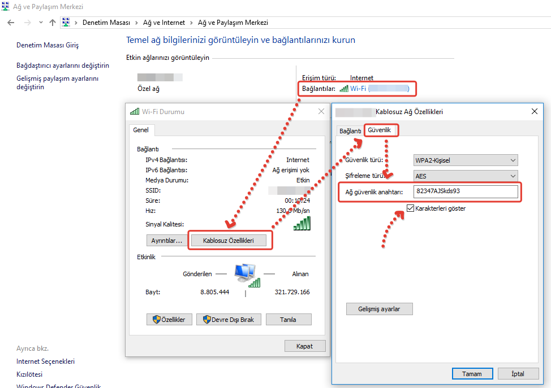Viewport: 551px width, 388px height.
Task: Uncheck the Karakterleri göster checkbox
Action: coord(410,208)
